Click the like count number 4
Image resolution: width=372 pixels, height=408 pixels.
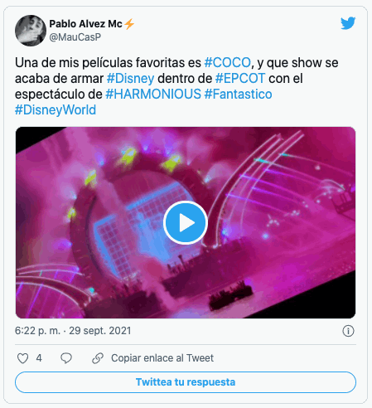39,358
